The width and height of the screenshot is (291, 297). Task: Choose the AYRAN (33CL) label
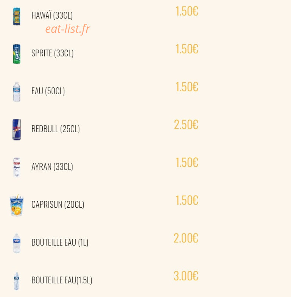click(x=52, y=167)
